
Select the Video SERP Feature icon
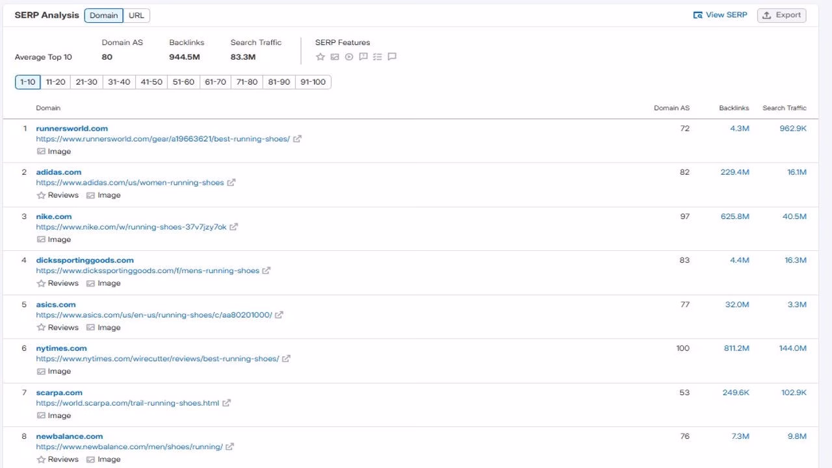click(x=349, y=57)
